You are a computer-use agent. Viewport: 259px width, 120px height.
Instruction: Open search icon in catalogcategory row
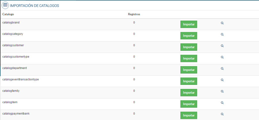(x=222, y=34)
